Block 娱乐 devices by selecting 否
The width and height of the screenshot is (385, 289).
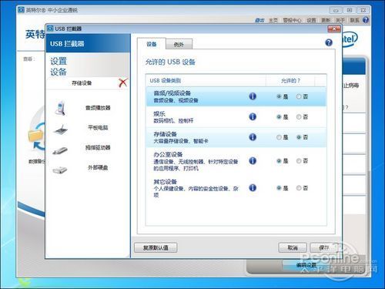[x=299, y=117]
